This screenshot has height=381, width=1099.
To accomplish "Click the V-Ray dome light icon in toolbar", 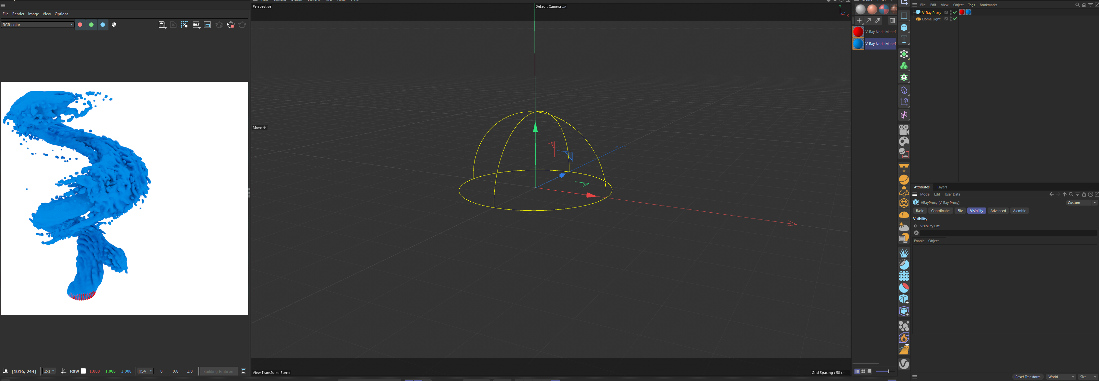I will (904, 215).
